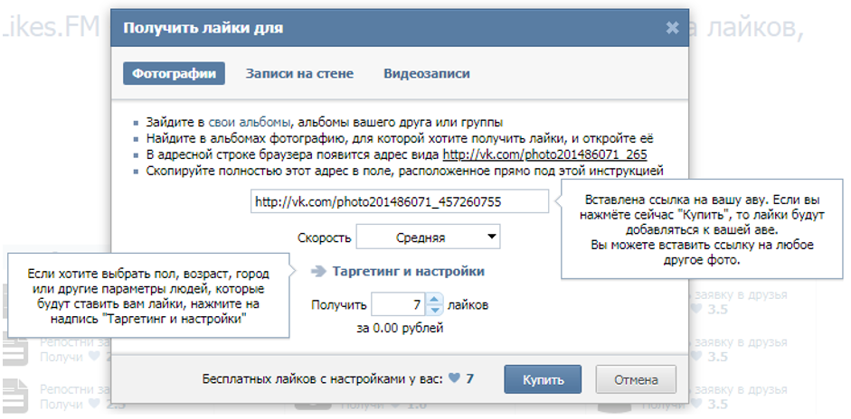Click the Скорость label
This screenshot has height=419, width=851.
[x=324, y=238]
